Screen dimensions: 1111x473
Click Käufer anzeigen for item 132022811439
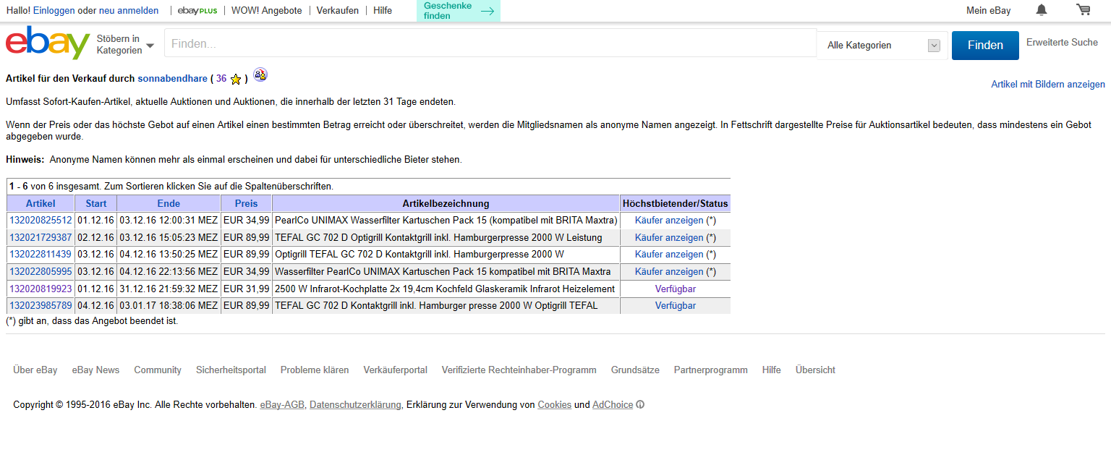pos(669,255)
